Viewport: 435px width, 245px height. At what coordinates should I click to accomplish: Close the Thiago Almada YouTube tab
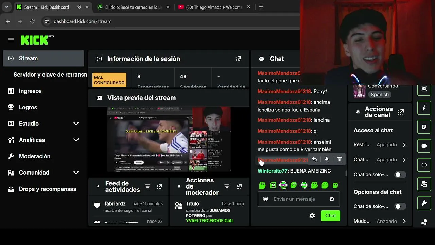tap(249, 7)
